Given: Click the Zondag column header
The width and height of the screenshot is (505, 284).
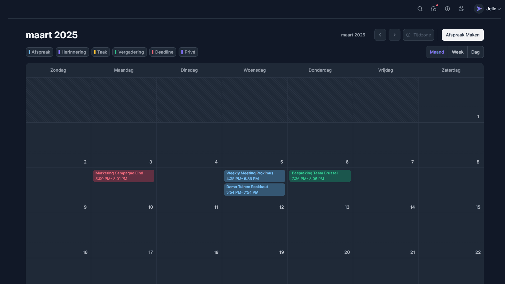Looking at the screenshot, I should click(x=58, y=70).
